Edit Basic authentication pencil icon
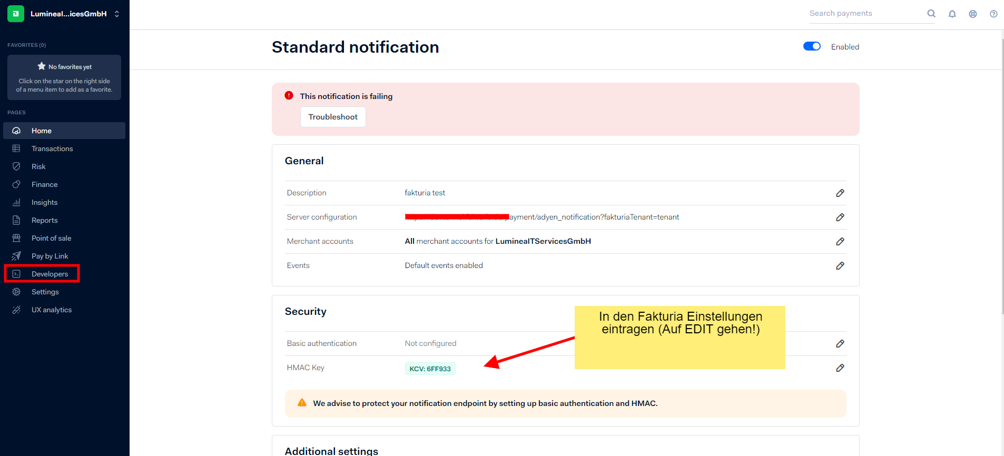Viewport: 1004px width, 456px height. (x=840, y=344)
